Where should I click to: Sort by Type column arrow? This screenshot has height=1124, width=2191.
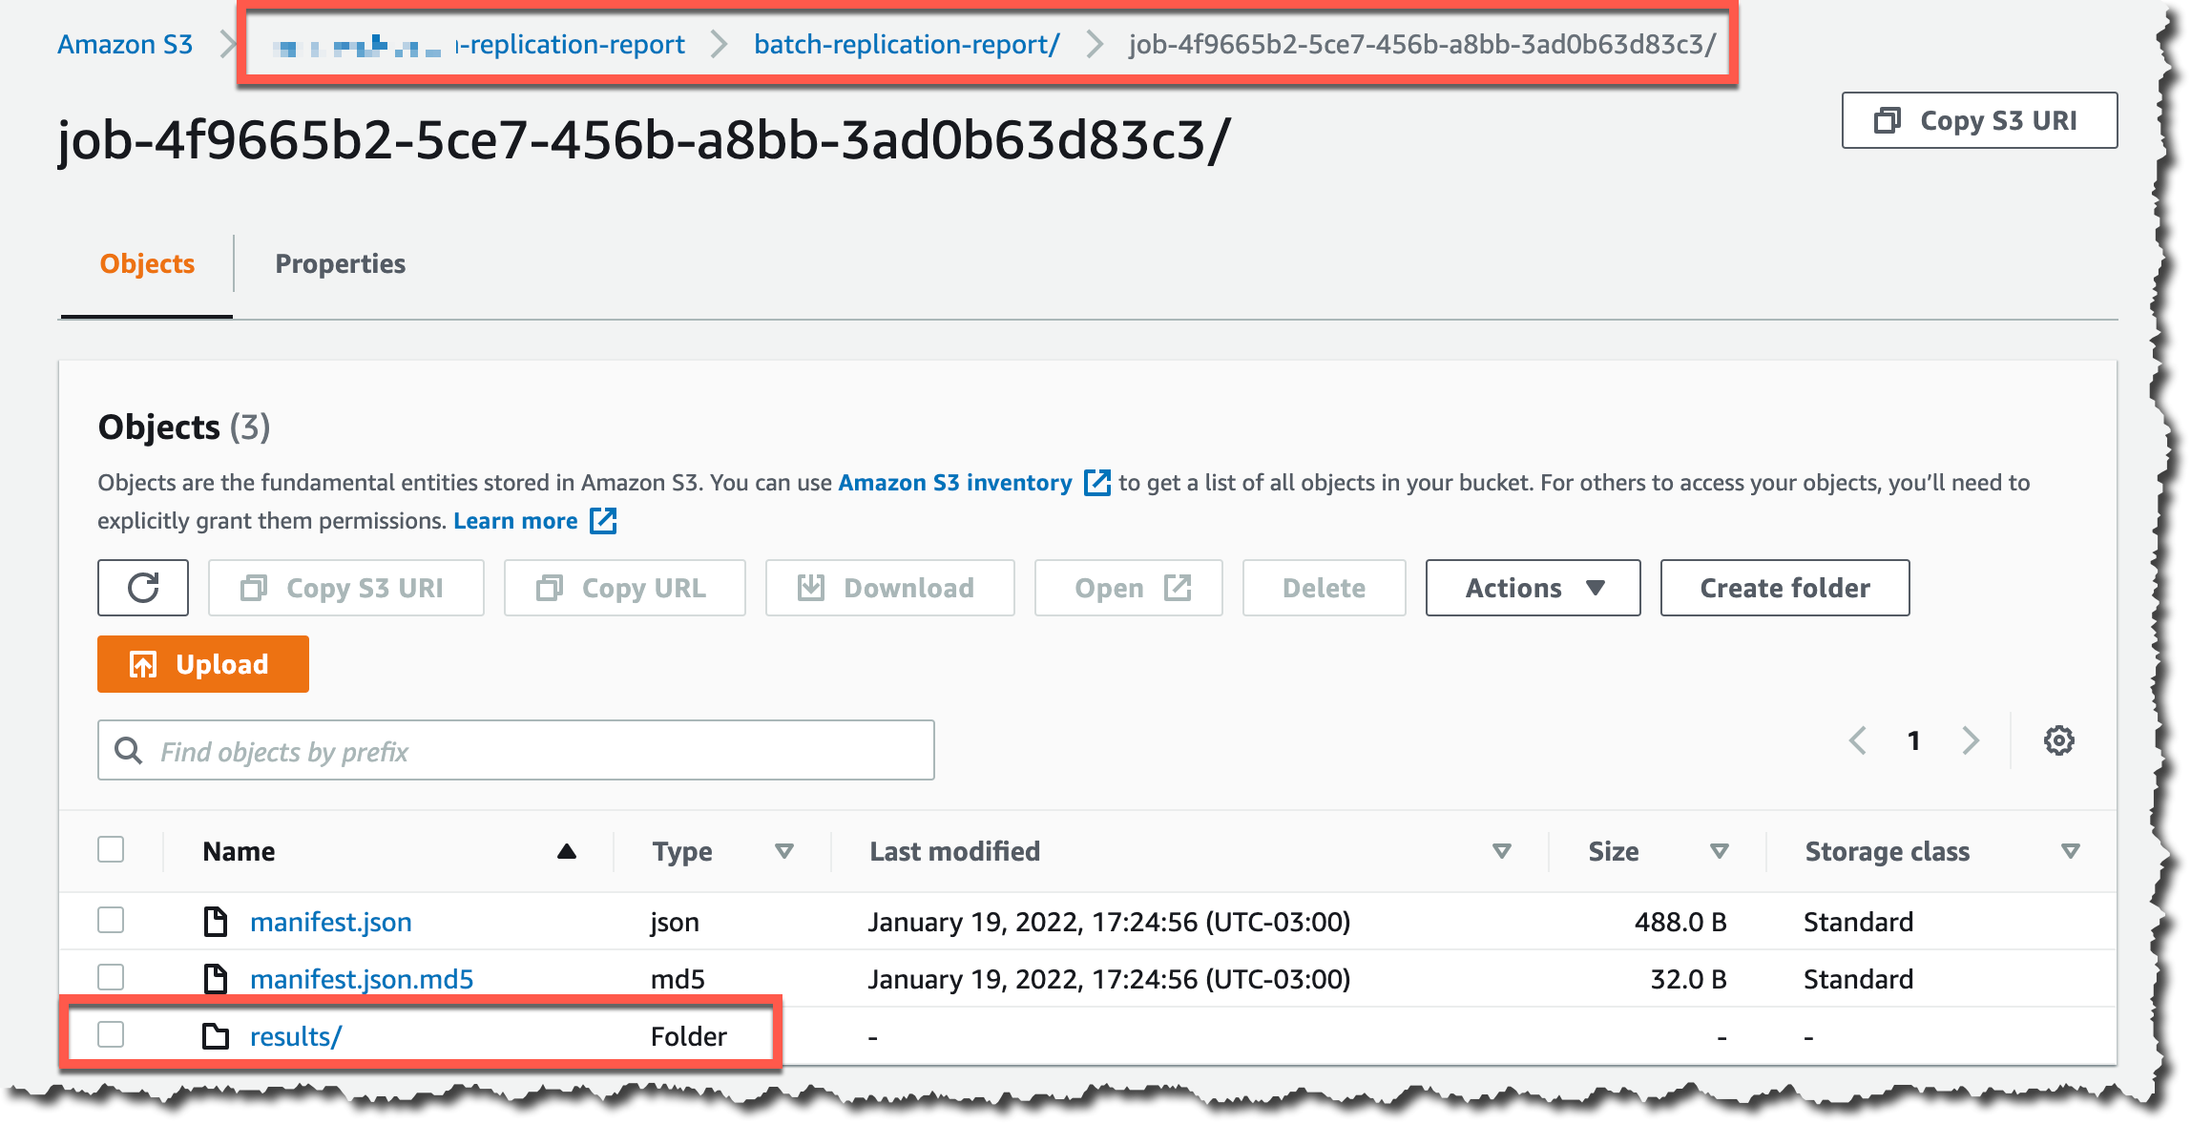coord(784,851)
